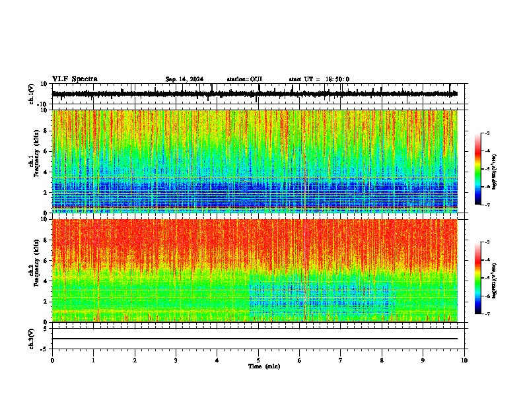The image size is (523, 404).
Task: Click the ch.2 color scale bar
Action: tap(478, 278)
